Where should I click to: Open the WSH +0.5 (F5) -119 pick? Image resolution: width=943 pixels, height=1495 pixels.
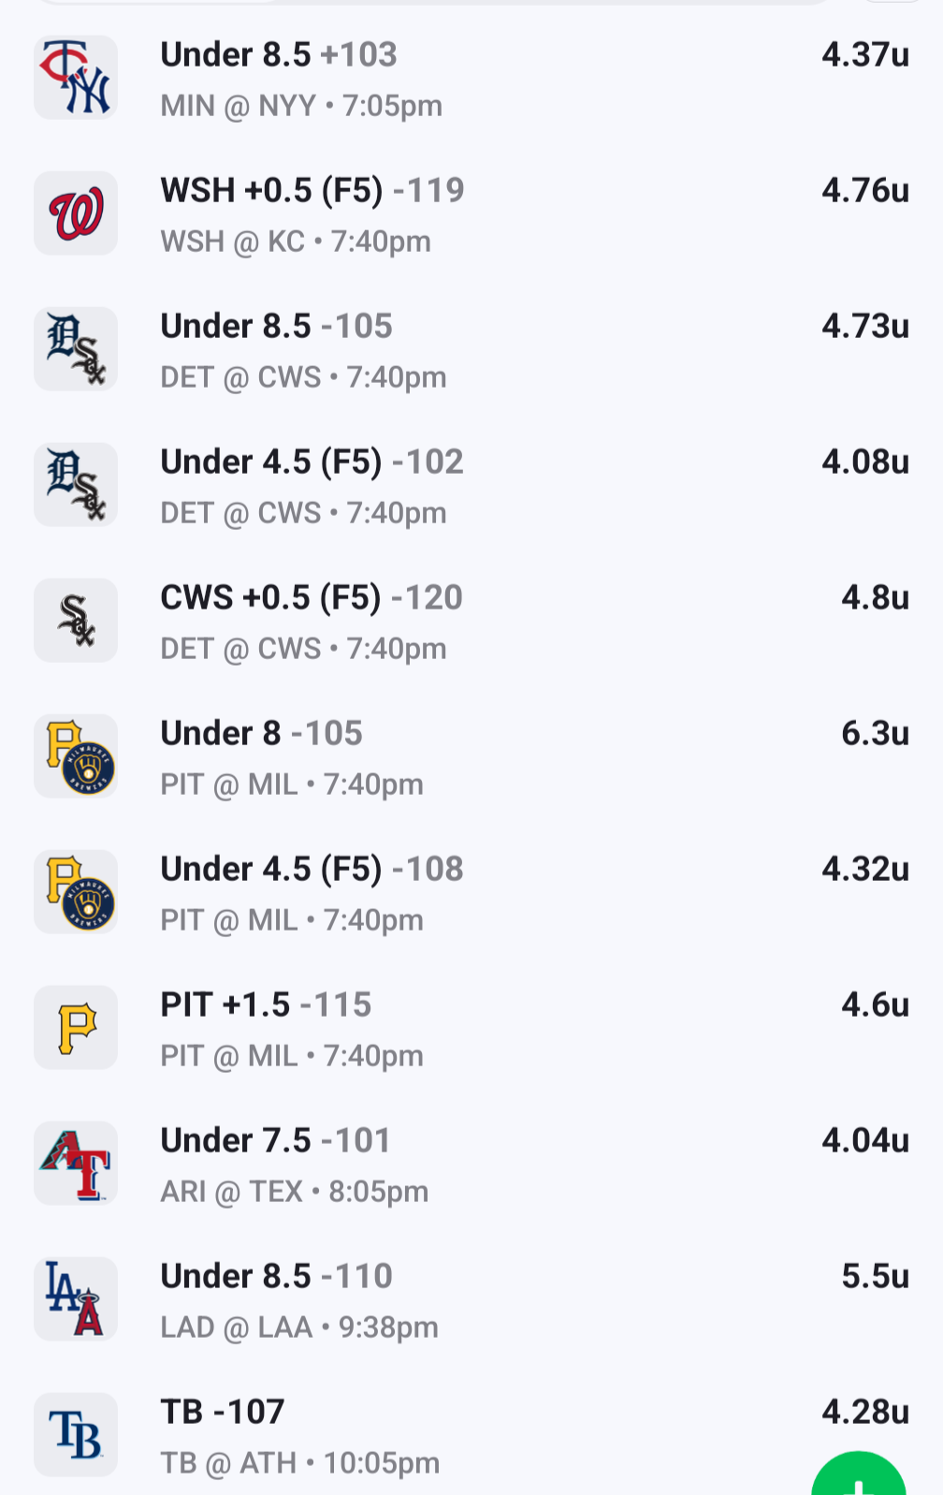(312, 191)
